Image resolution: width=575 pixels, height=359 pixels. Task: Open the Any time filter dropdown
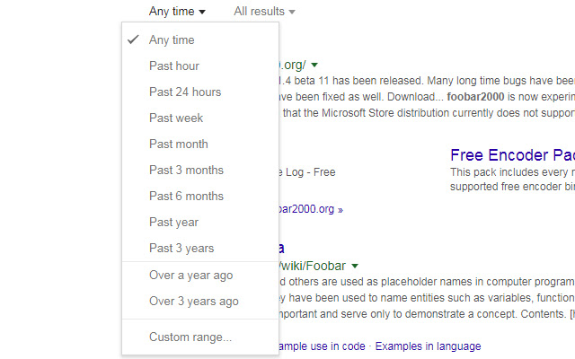(177, 12)
